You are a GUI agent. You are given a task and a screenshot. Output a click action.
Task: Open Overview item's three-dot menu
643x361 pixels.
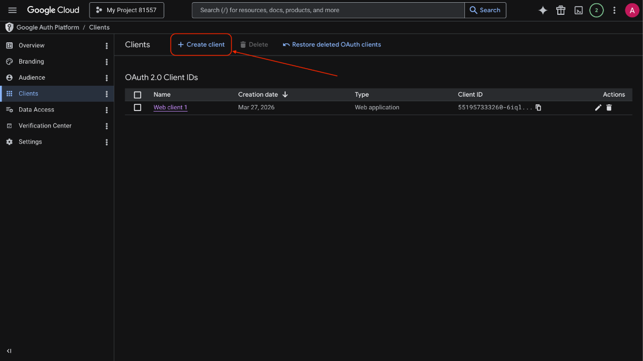click(x=107, y=46)
